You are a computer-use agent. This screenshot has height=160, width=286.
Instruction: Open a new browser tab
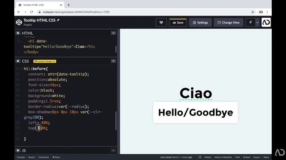click(68, 5)
